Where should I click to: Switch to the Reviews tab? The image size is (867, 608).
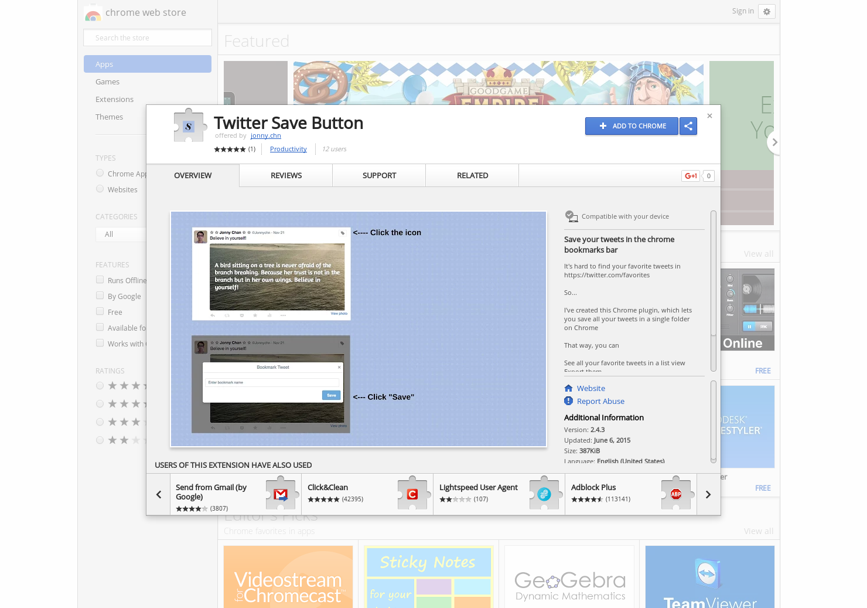pos(285,175)
